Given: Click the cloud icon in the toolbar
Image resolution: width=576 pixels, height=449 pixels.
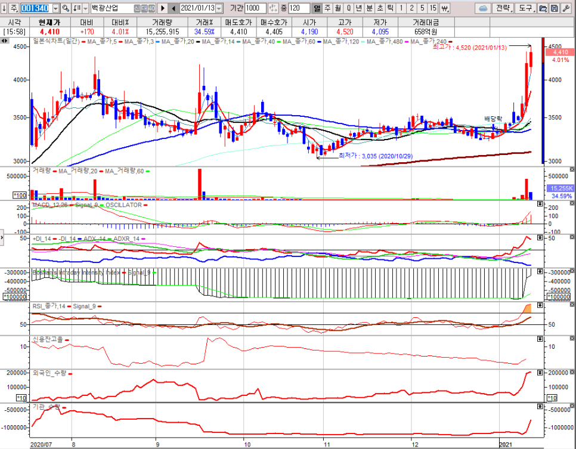Looking at the screenshot, I should coord(483,8).
